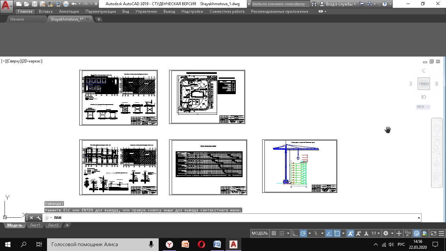Search with the binoculars icon
Screen dimensions: 446x251
point(314,4)
